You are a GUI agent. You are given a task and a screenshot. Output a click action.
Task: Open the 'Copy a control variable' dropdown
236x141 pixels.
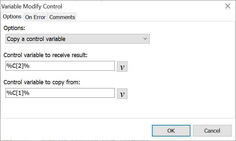(x=78, y=39)
